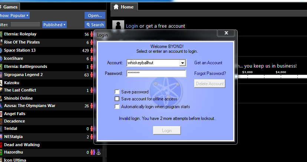The image size is (307, 162).
Task: Click the Forgot Password? link
Action: (x=210, y=73)
